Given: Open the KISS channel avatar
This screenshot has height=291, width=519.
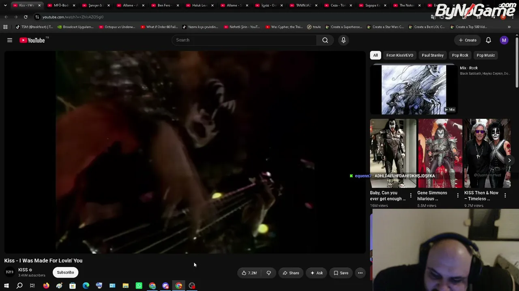Looking at the screenshot, I should (x=10, y=272).
